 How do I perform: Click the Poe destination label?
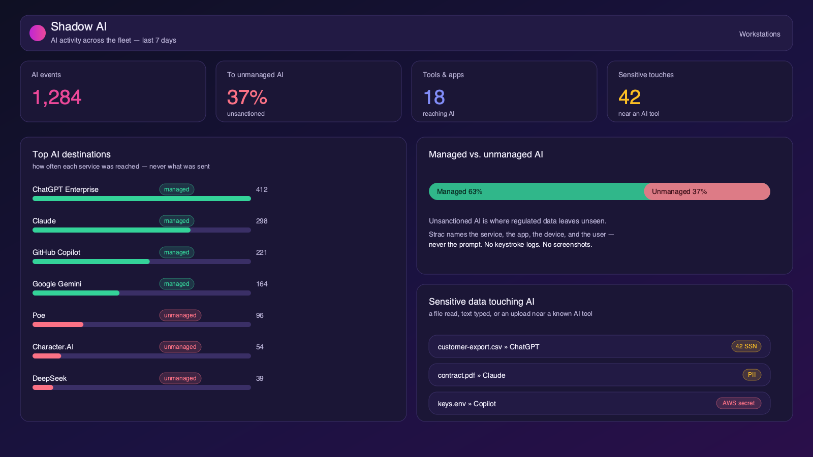[39, 315]
